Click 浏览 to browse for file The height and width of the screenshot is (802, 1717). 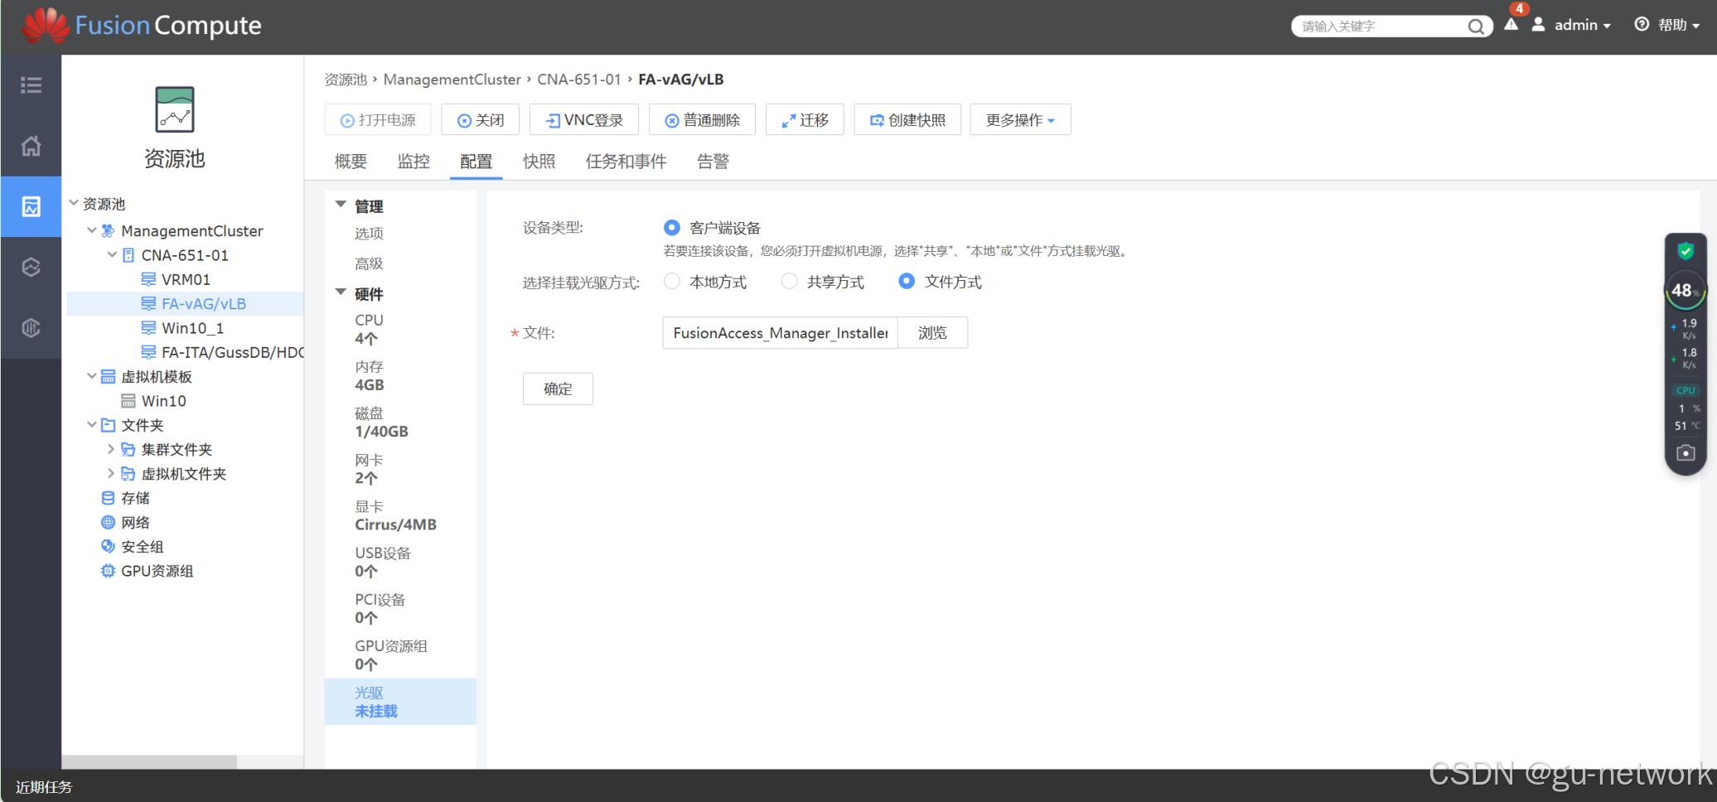pyautogui.click(x=932, y=333)
